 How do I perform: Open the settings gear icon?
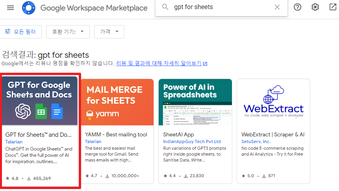pos(315,7)
